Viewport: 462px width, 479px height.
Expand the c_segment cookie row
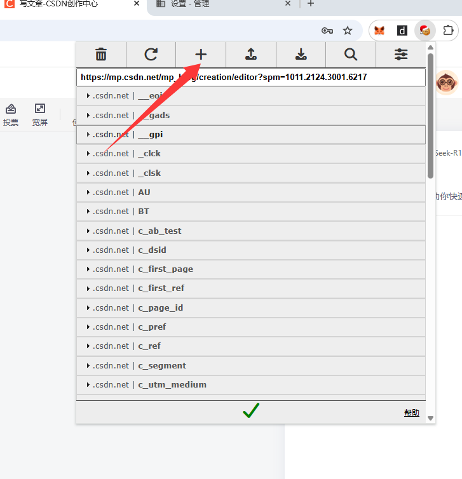pyautogui.click(x=251, y=366)
